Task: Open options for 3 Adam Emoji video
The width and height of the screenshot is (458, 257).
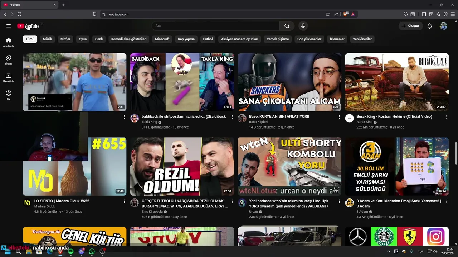Action: (447, 201)
